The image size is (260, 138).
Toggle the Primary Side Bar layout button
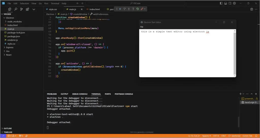[221, 3]
